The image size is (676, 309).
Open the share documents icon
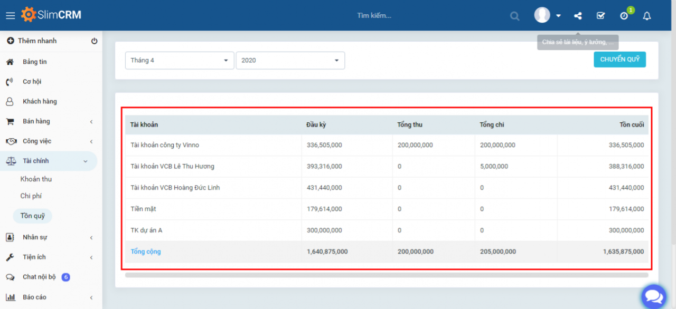578,16
